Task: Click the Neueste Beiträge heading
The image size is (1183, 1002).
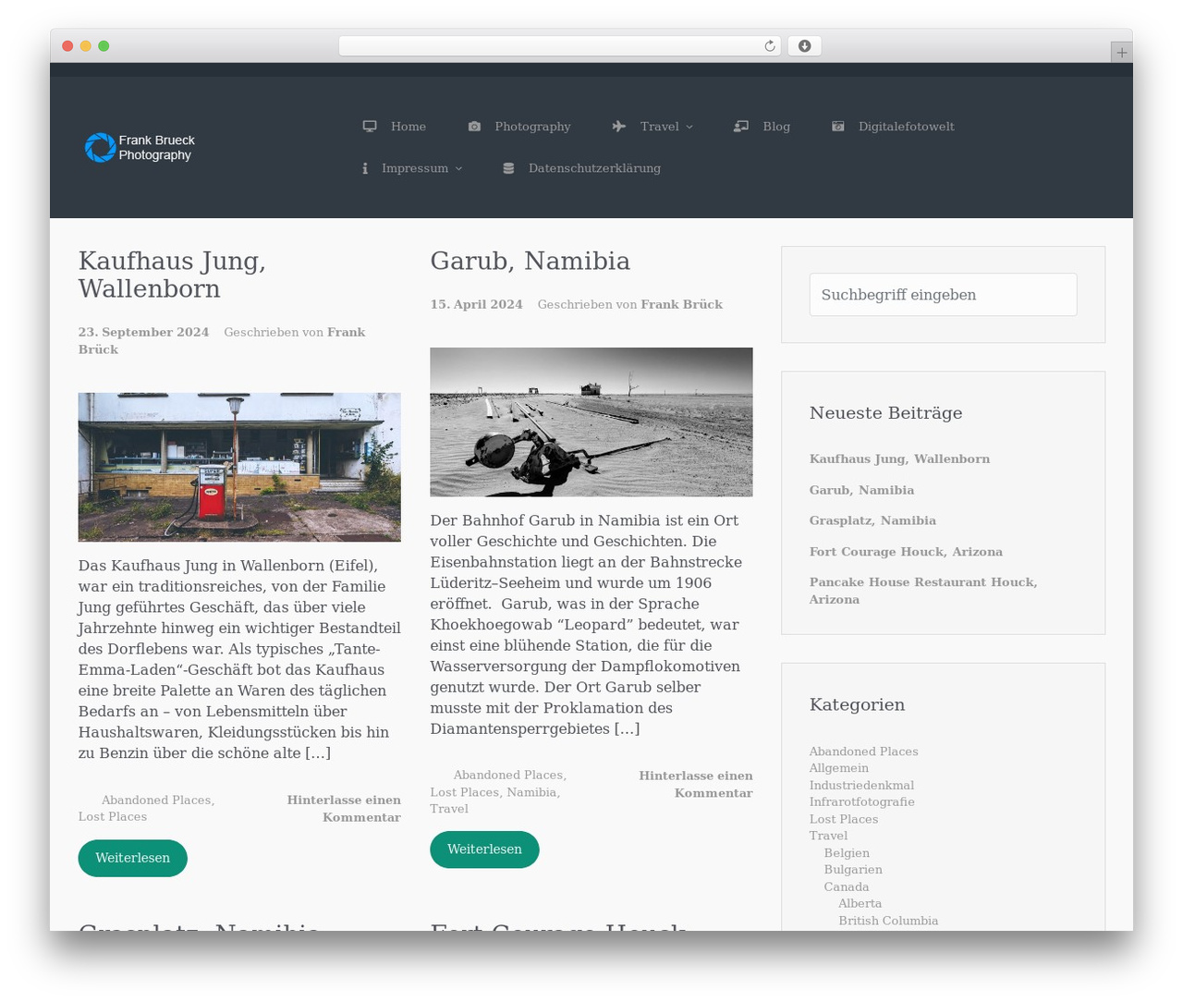Action: (885, 413)
